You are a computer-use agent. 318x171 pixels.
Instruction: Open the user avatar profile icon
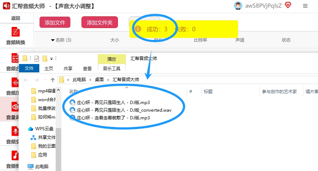pyautogui.click(x=238, y=6)
